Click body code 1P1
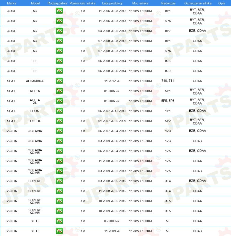The width and height of the screenshot is (231, 236). pos(168,111)
